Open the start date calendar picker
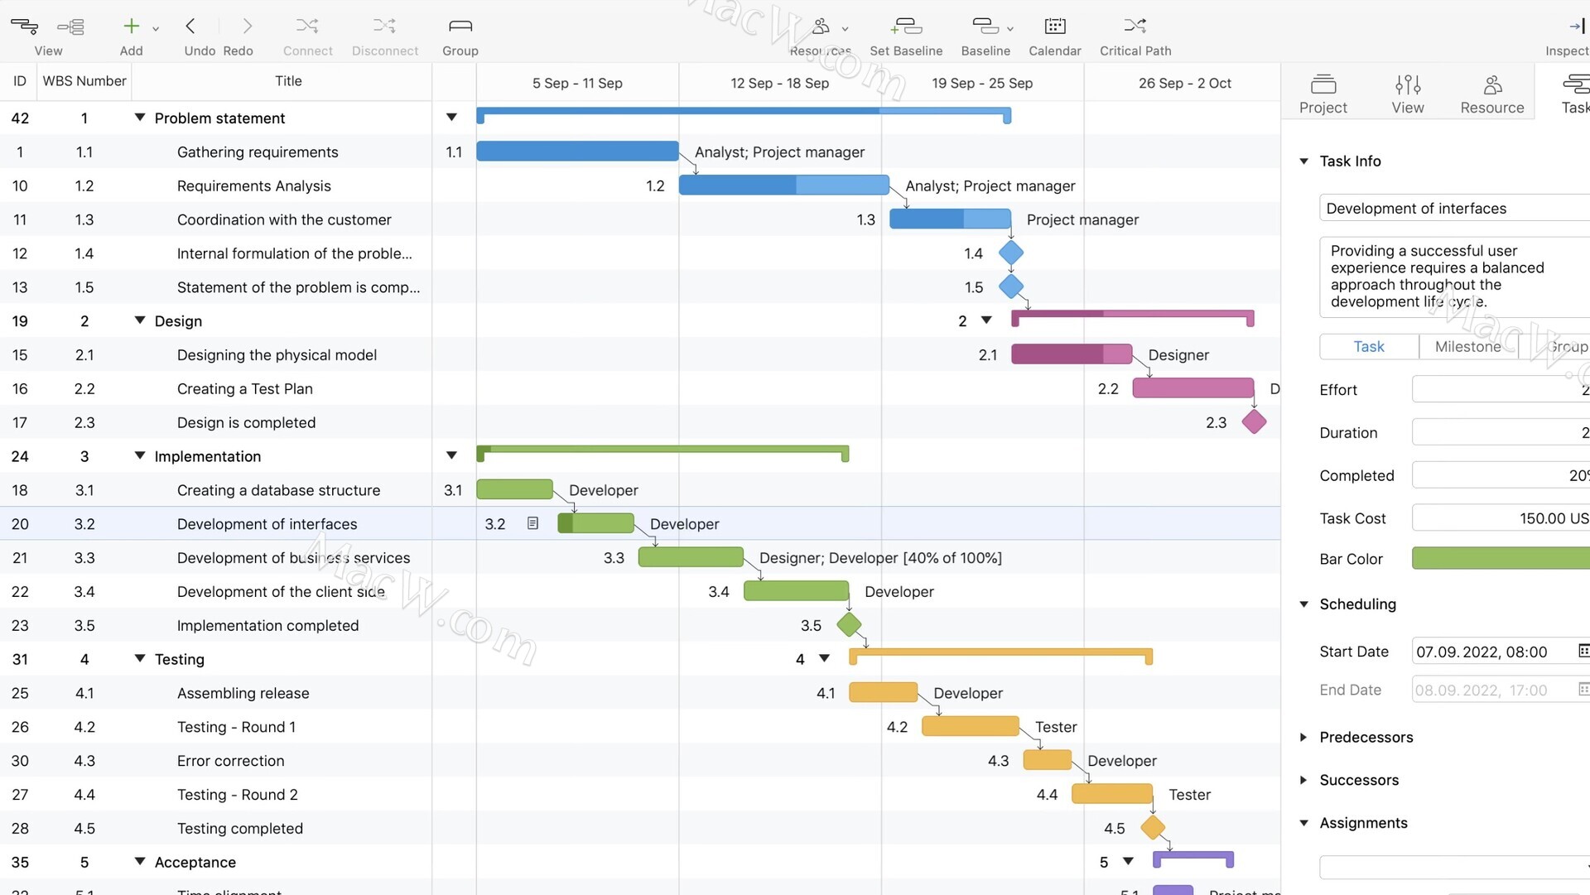This screenshot has width=1590, height=895. pyautogui.click(x=1583, y=651)
